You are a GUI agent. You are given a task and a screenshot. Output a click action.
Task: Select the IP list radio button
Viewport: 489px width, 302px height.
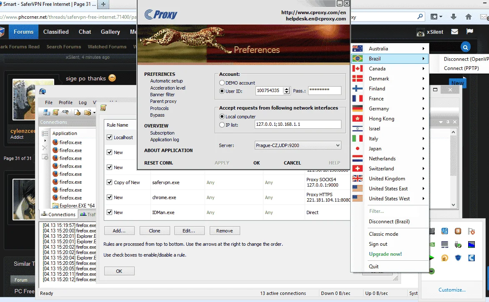pos(222,125)
